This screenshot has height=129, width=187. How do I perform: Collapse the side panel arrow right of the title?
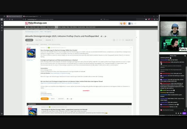(136, 37)
